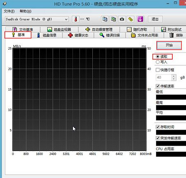Click the copy text to clipboard icon
The height and width of the screenshot is (178, 186).
(105, 19)
